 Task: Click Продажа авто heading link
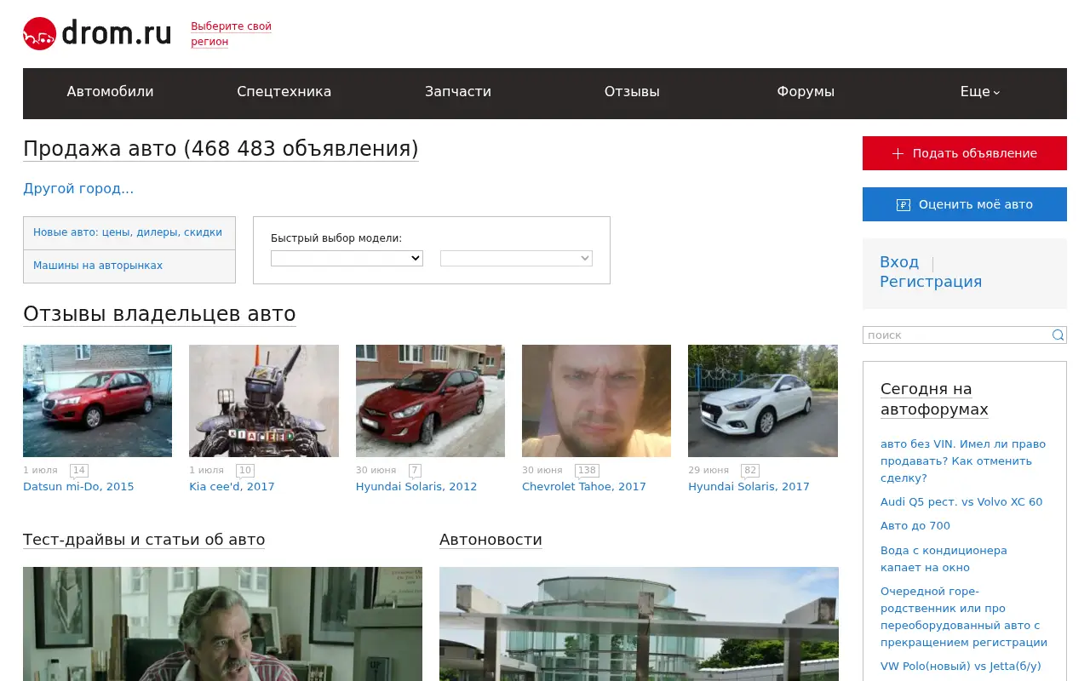(221, 149)
